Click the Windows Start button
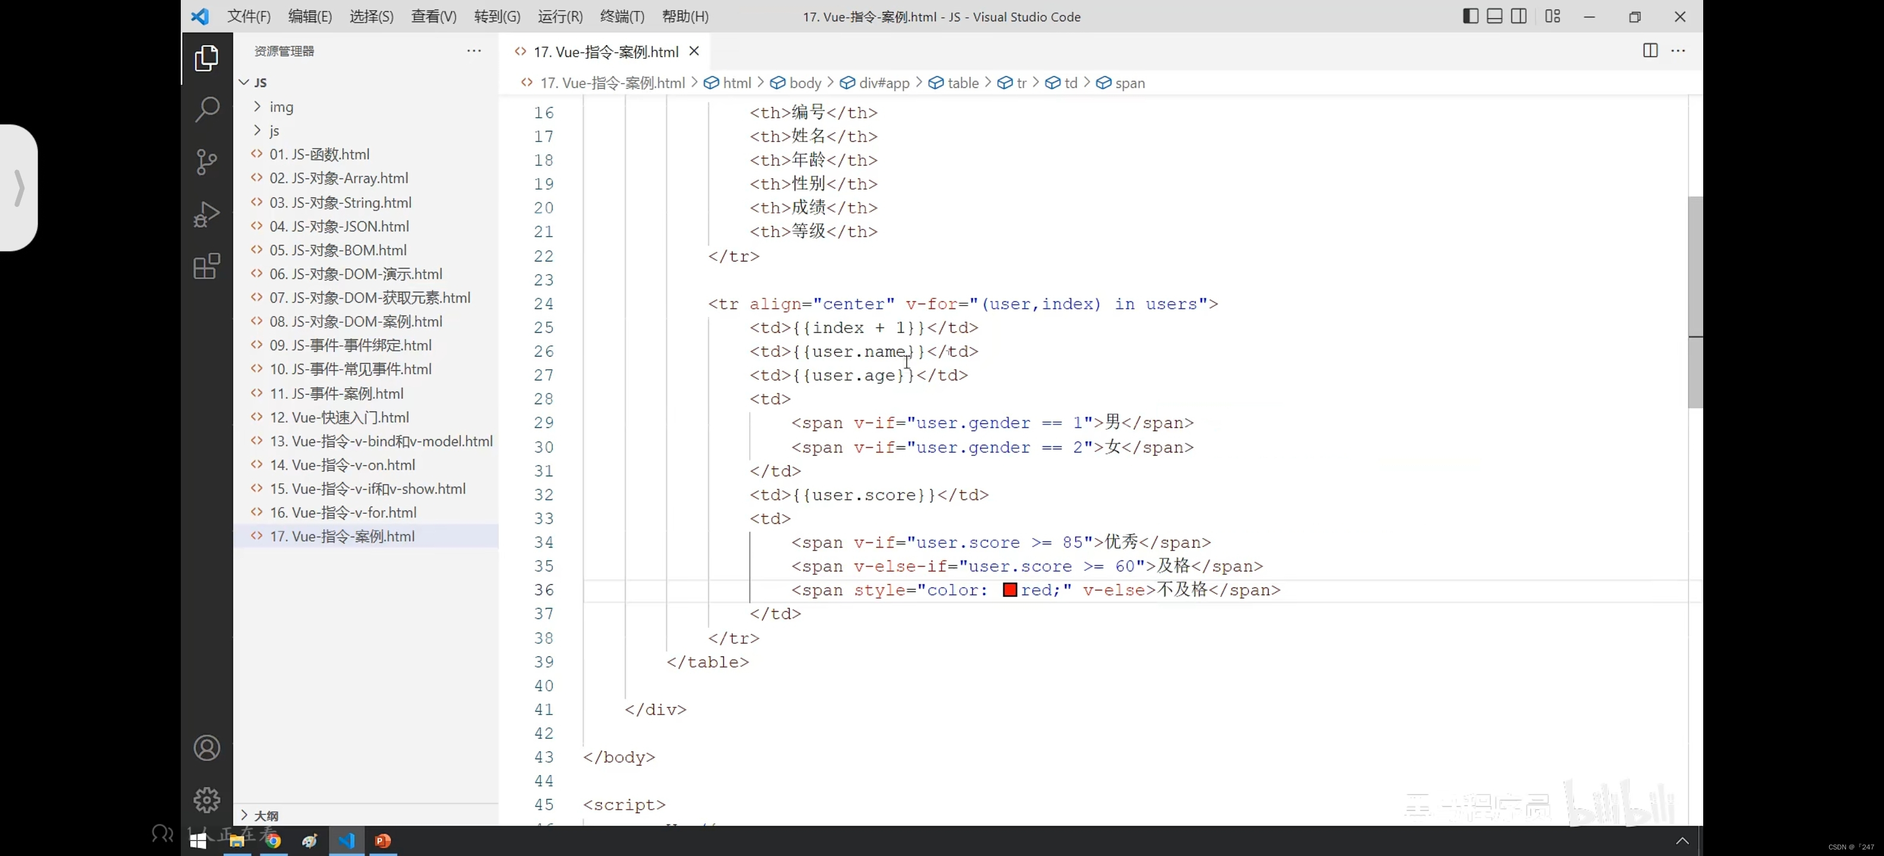1884x856 pixels. point(198,841)
